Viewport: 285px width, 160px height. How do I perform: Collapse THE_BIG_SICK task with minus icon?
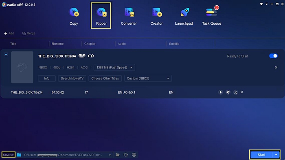click(x=6, y=54)
